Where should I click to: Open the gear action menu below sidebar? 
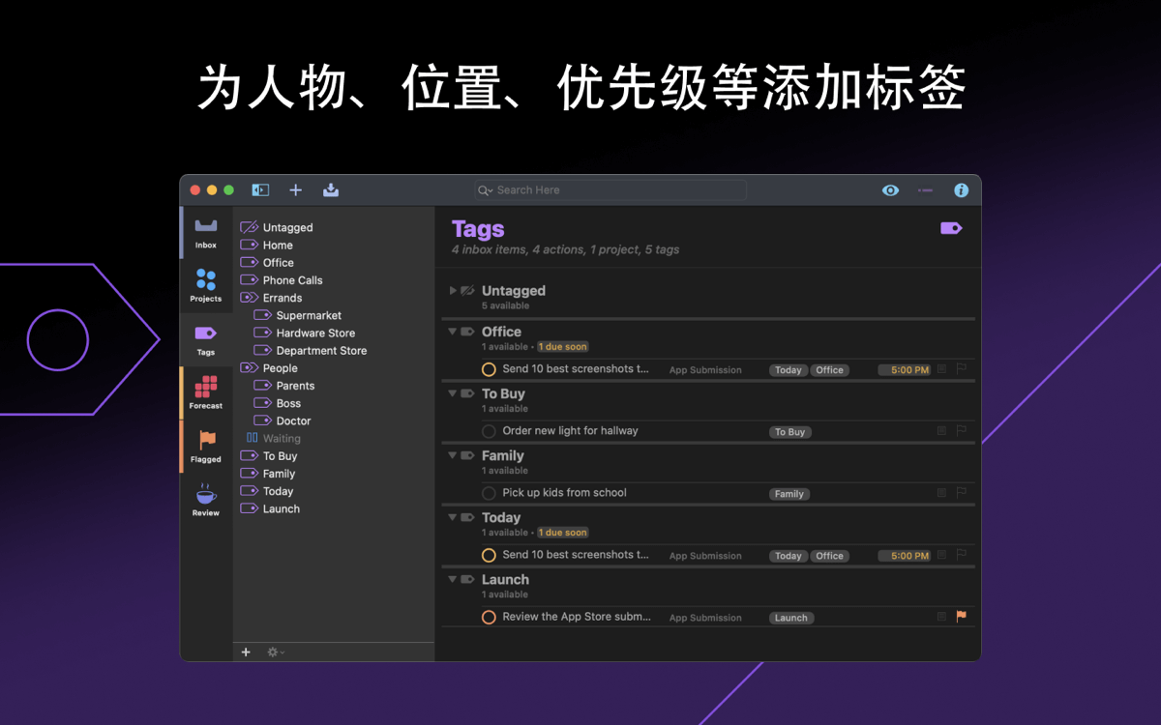(276, 652)
